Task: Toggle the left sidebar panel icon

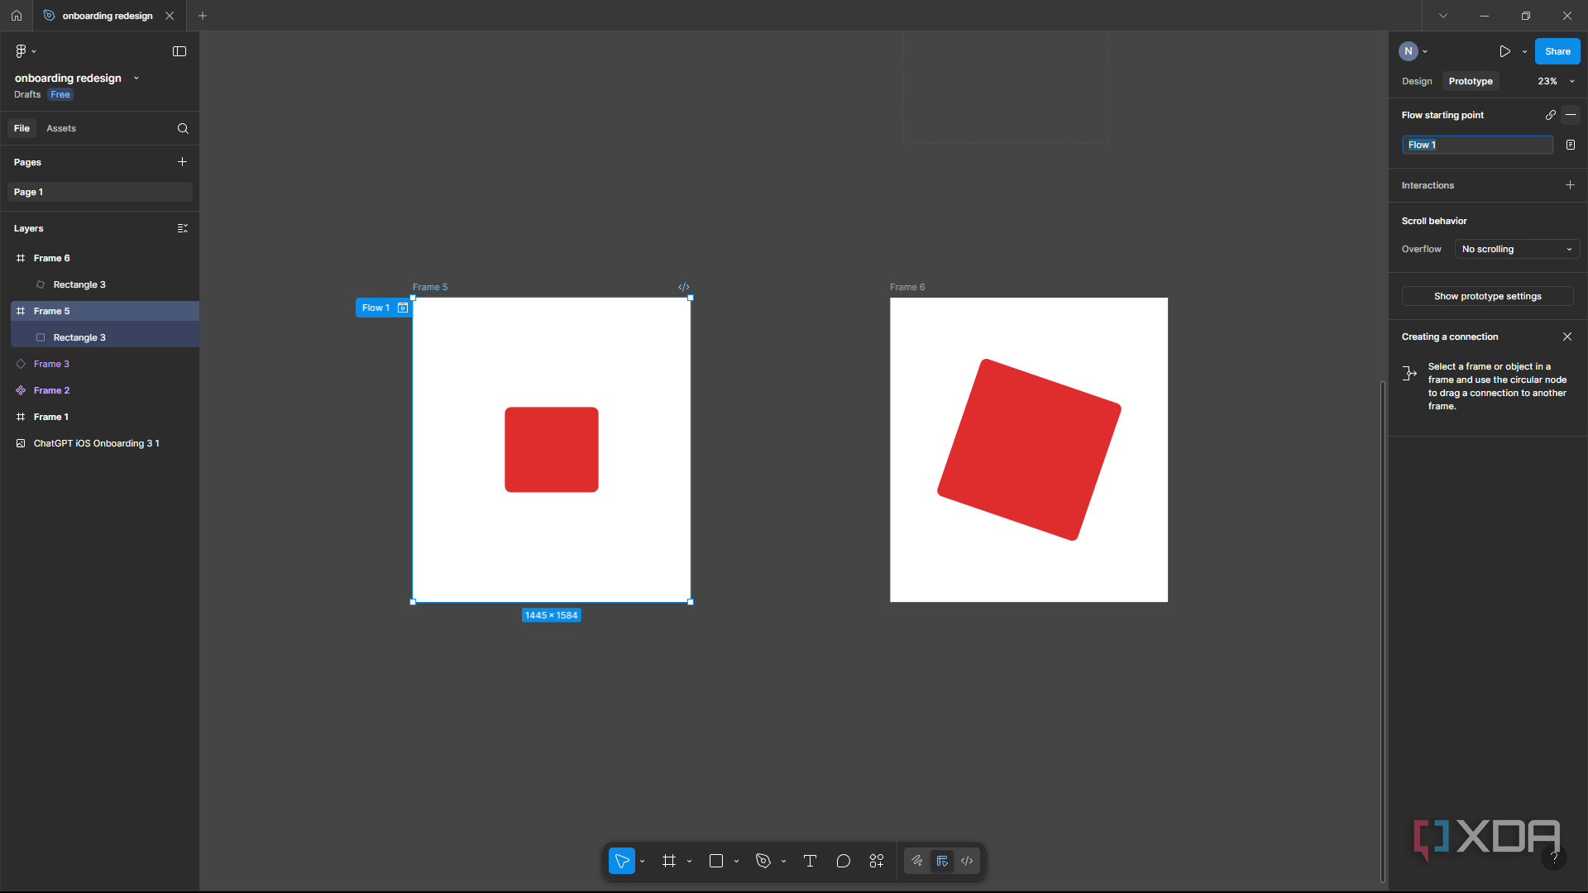Action: (x=179, y=51)
